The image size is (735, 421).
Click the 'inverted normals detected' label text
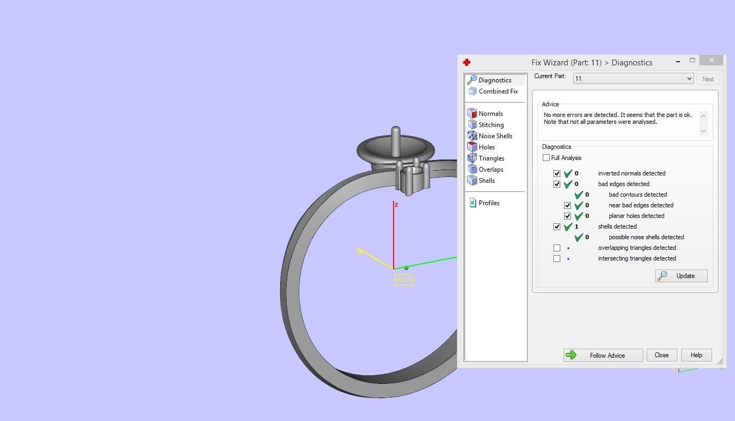coord(632,173)
